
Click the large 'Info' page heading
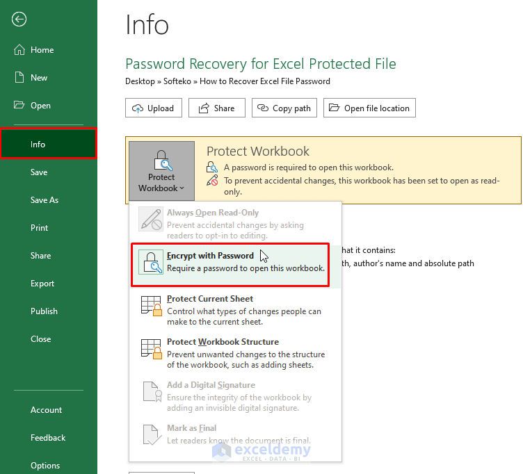[x=147, y=24]
